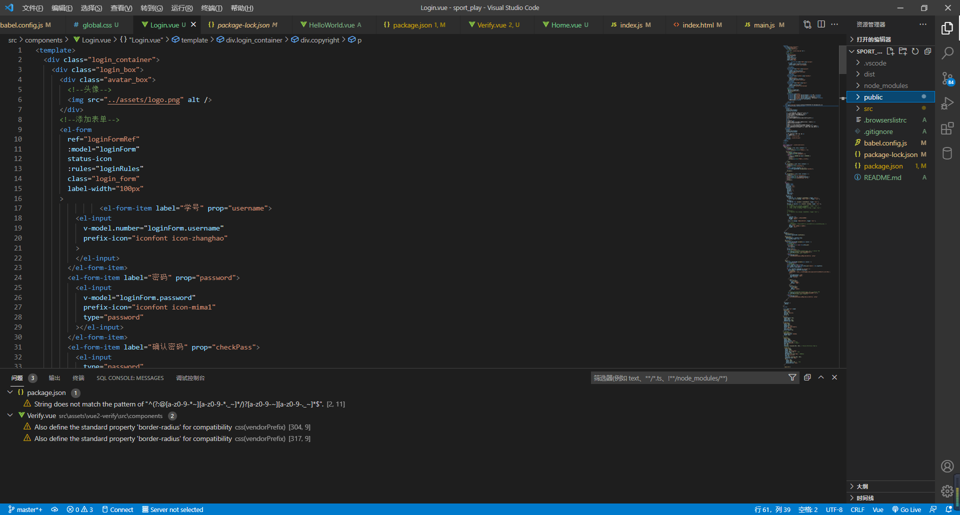Open notifications bell in status bar
Screen dimensions: 960x515
tap(948, 509)
